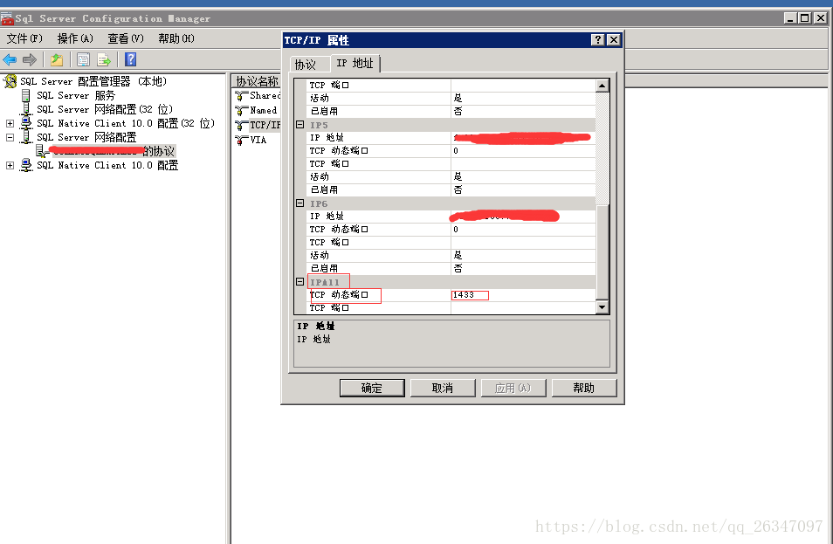Click the IP5 活动 value 是
Image resolution: width=833 pixels, height=544 pixels.
tap(523, 177)
